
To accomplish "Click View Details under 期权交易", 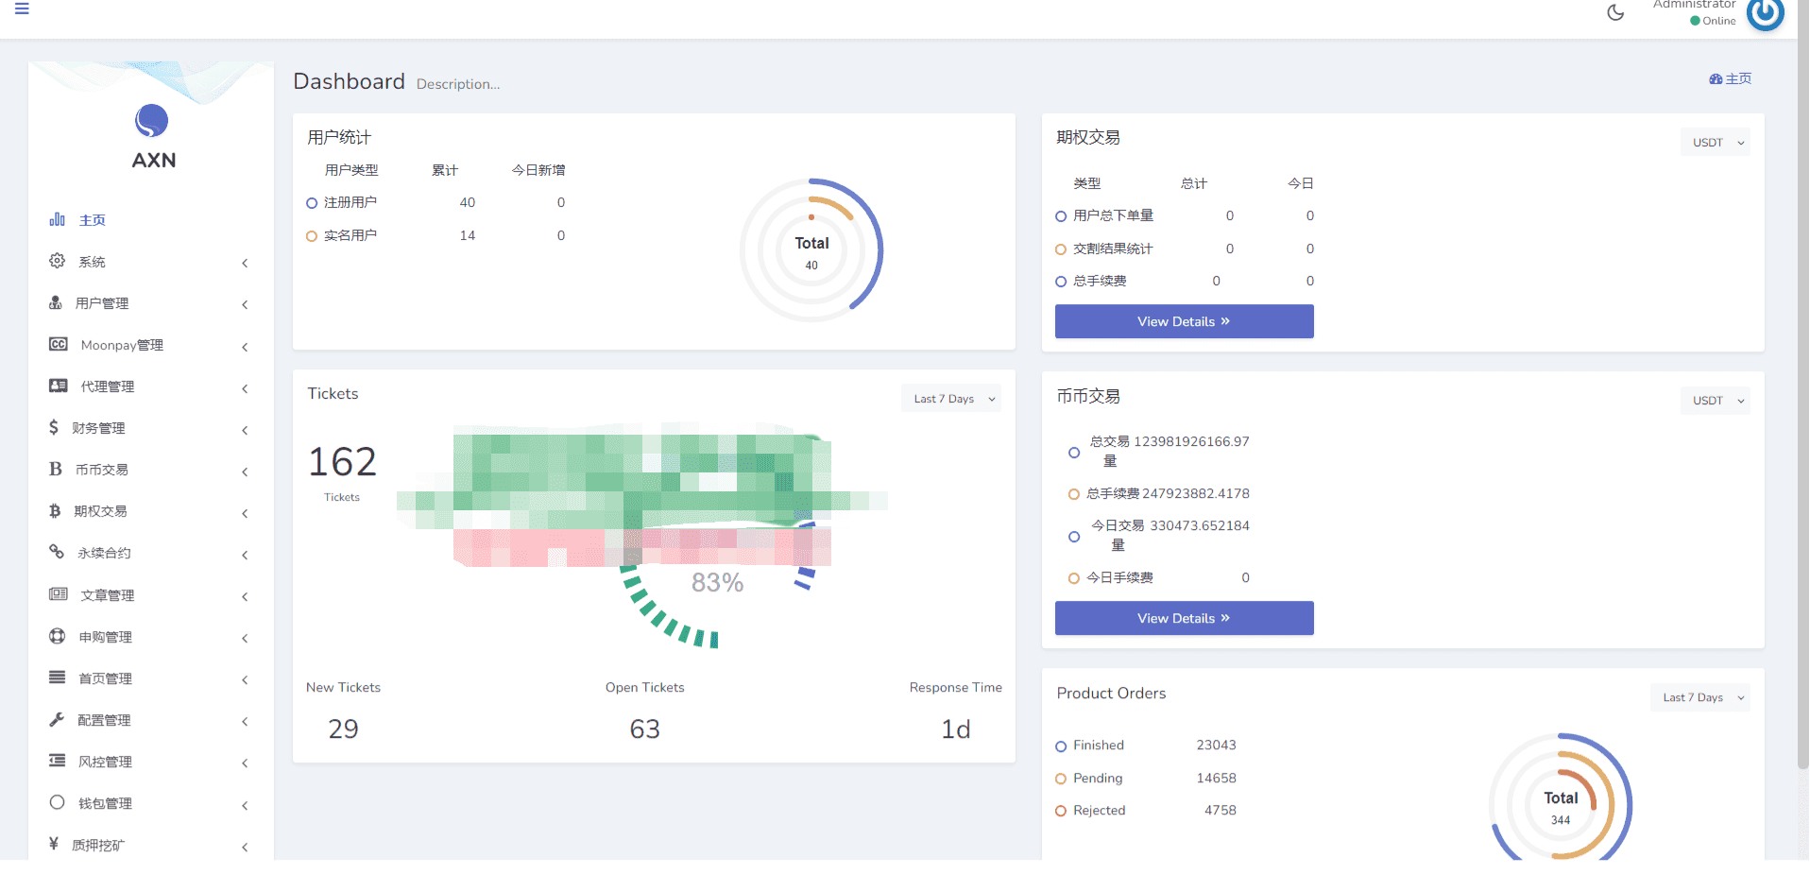I will click(1184, 321).
